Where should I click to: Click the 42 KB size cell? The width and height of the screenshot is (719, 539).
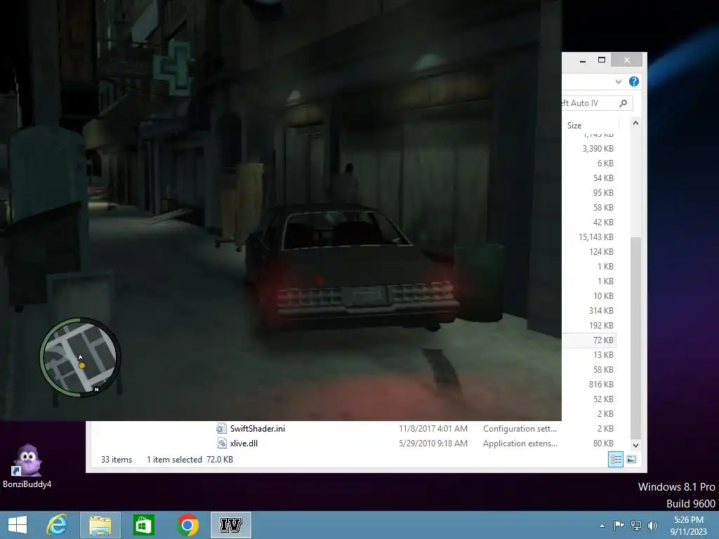[603, 222]
